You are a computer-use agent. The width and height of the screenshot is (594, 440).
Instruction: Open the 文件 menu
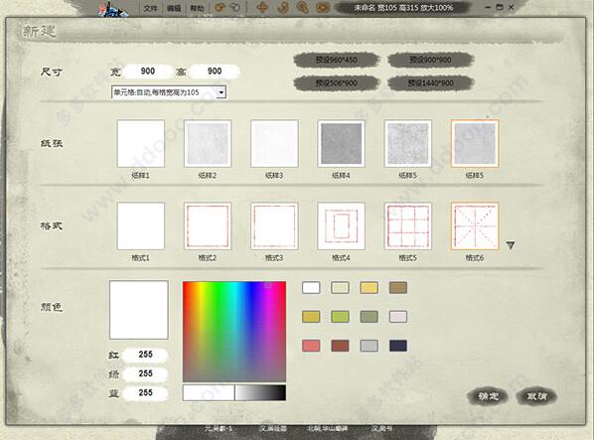pos(150,8)
